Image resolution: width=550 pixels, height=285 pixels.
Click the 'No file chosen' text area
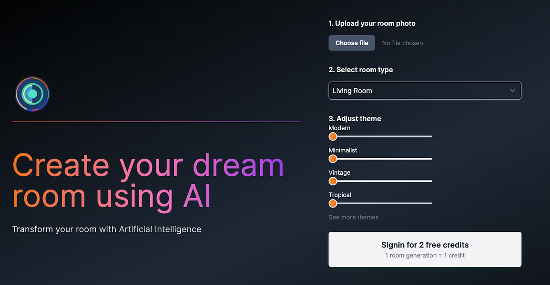(x=402, y=43)
